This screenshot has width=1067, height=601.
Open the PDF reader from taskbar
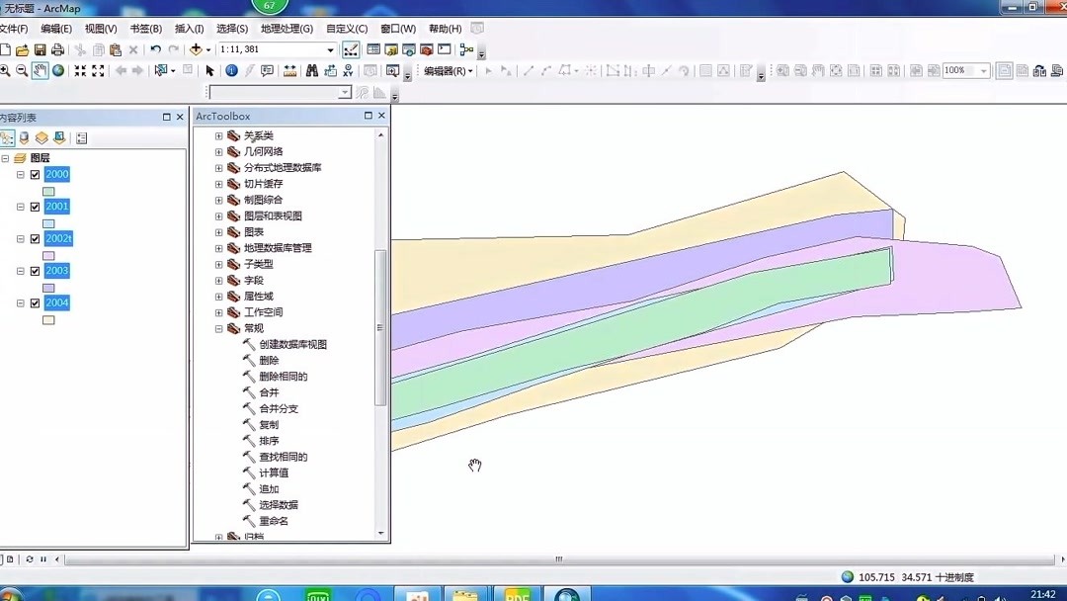click(517, 593)
